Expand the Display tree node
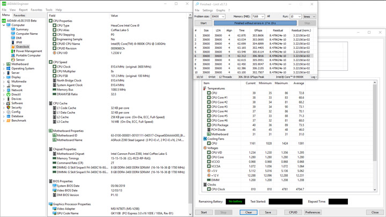This screenshot has height=217, width=386. [x=4, y=77]
